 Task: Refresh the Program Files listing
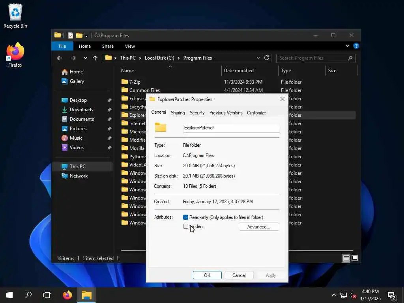tap(267, 58)
